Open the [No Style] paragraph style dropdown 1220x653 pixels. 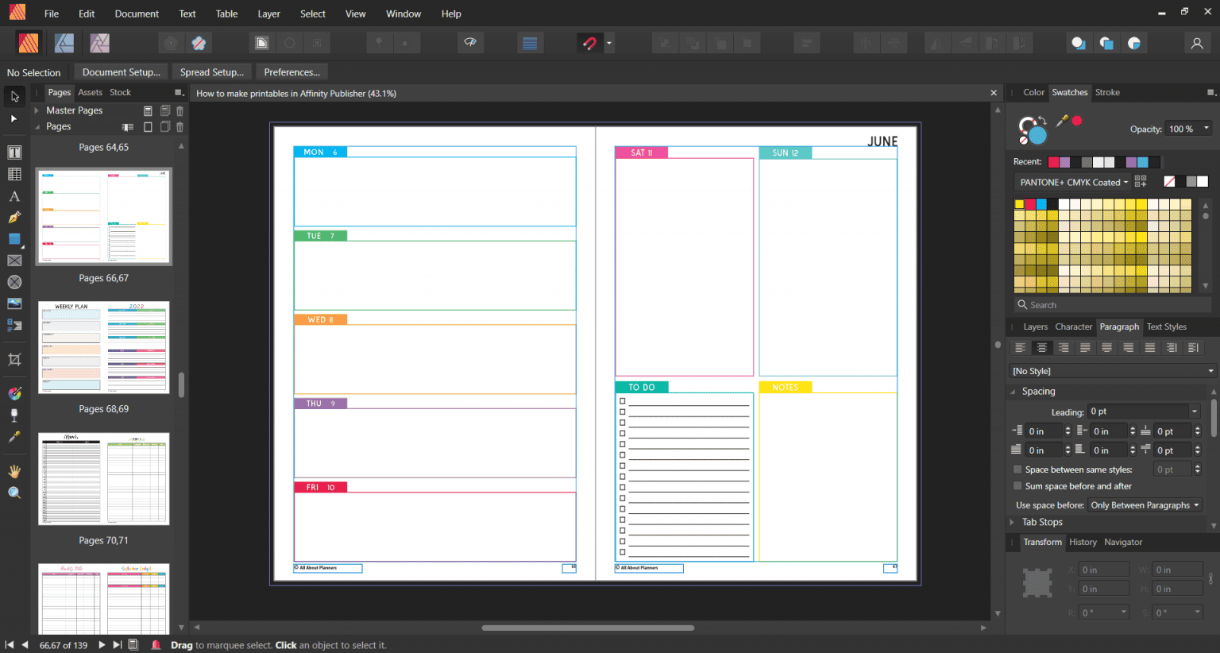coord(1113,371)
